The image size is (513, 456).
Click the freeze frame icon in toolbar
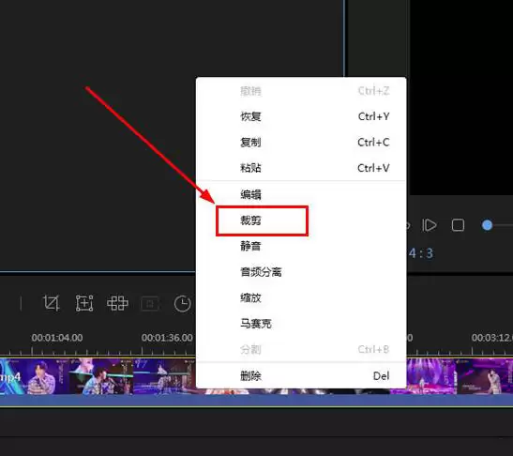pyautogui.click(x=150, y=303)
